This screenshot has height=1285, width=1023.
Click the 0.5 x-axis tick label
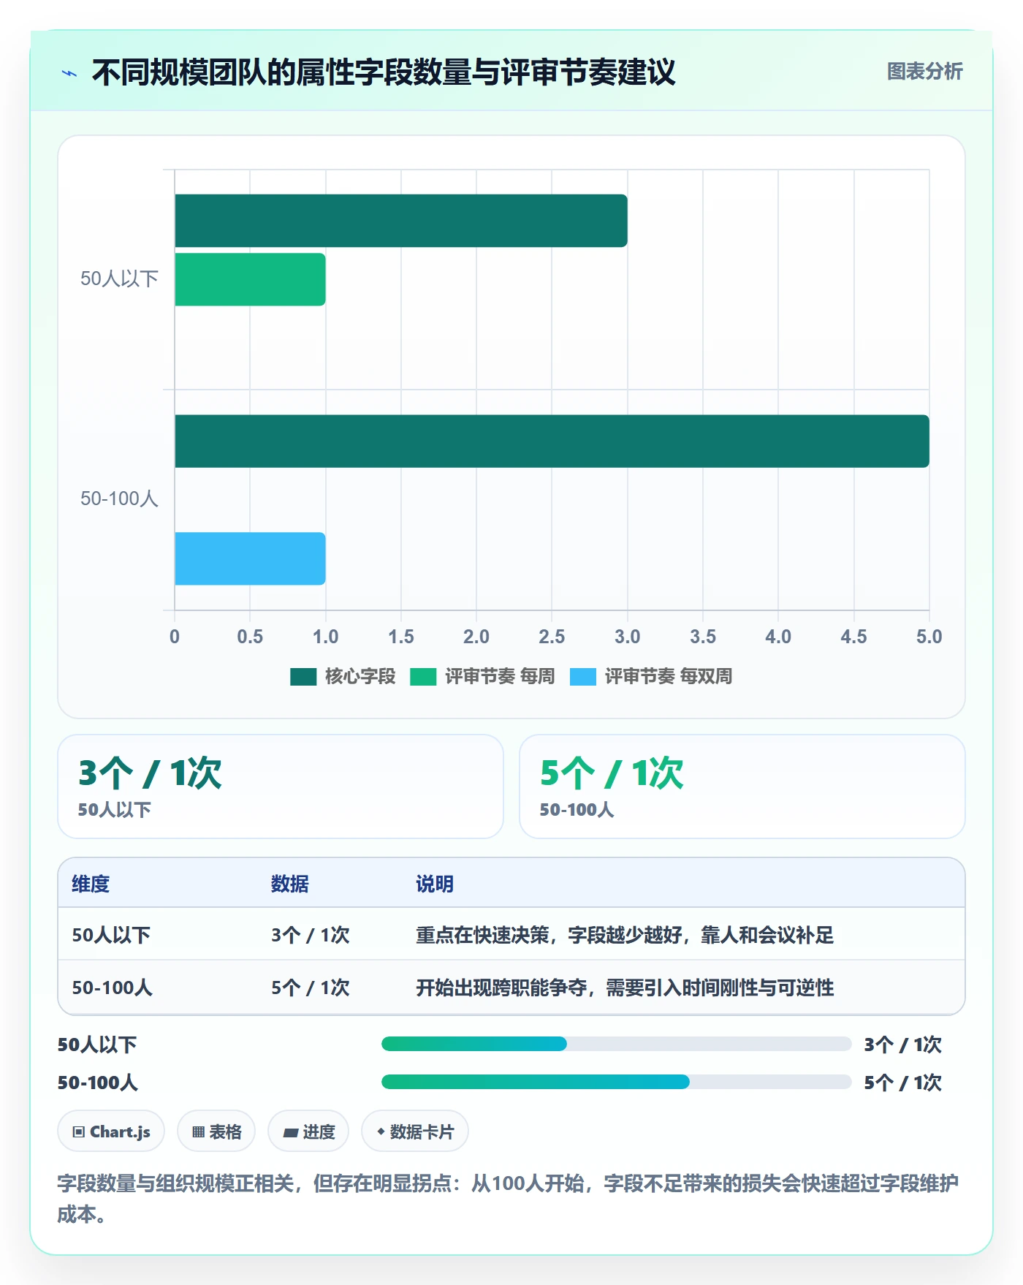250,637
